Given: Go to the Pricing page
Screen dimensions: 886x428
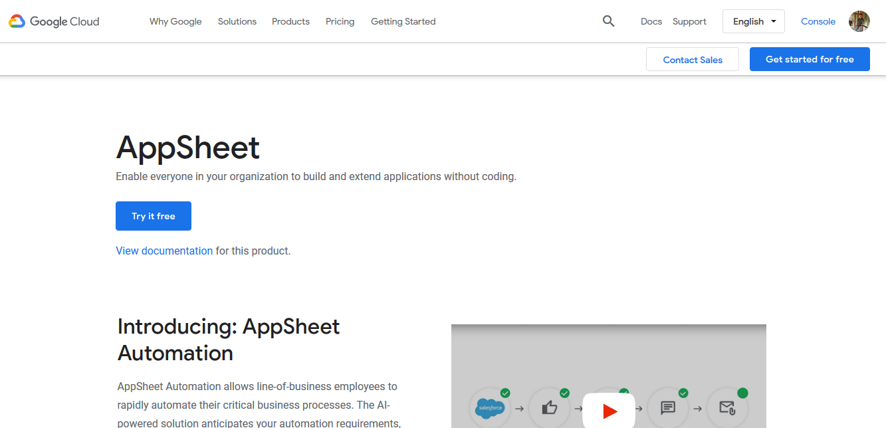Looking at the screenshot, I should click(340, 21).
